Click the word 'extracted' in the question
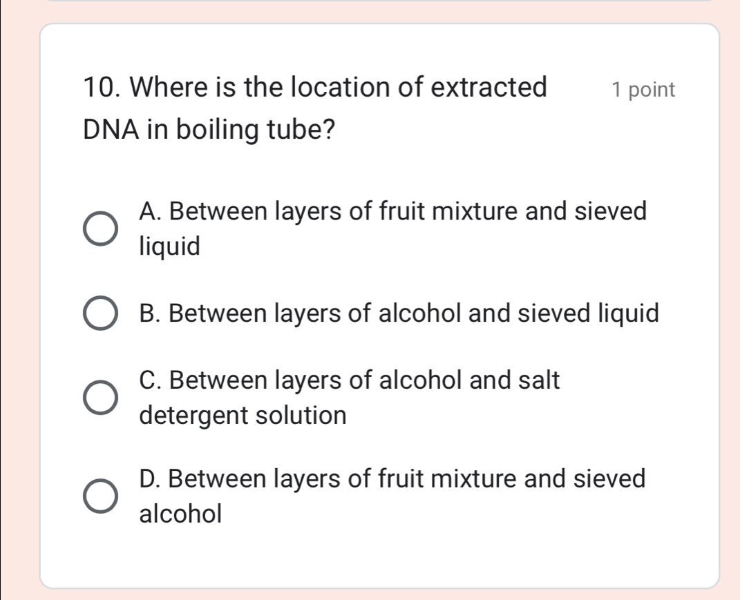 (x=489, y=88)
